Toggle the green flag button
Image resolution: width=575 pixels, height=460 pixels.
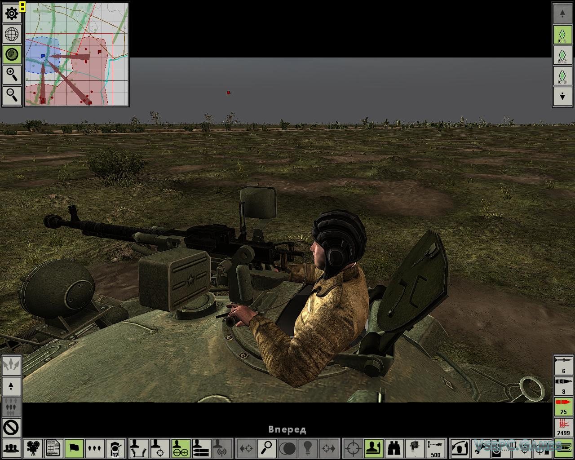(x=74, y=448)
